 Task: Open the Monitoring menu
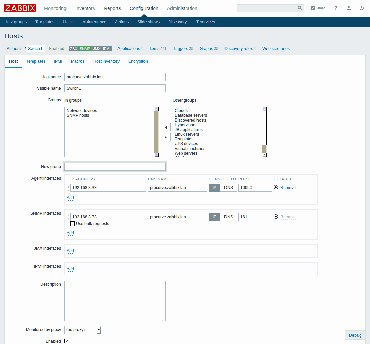pyautogui.click(x=55, y=8)
